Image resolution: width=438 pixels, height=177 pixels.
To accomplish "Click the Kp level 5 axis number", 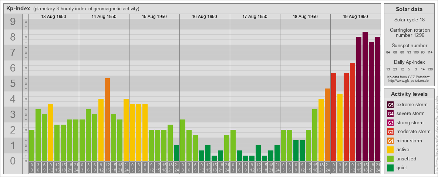I will coord(13,83).
